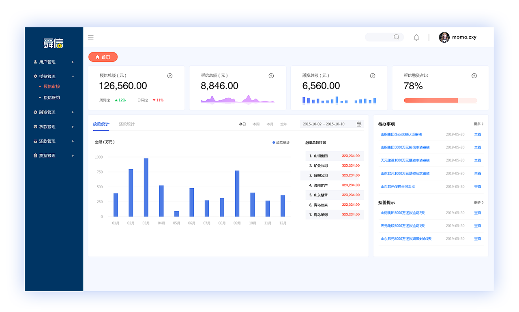This screenshot has height=312, width=519.
Task: Open 山钢集团5000万元授信申请审核 task
Action: (x=405, y=148)
